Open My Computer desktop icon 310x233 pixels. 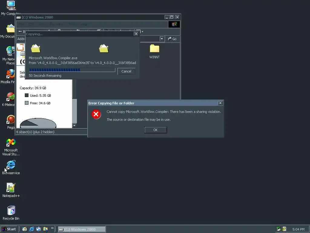point(11,8)
